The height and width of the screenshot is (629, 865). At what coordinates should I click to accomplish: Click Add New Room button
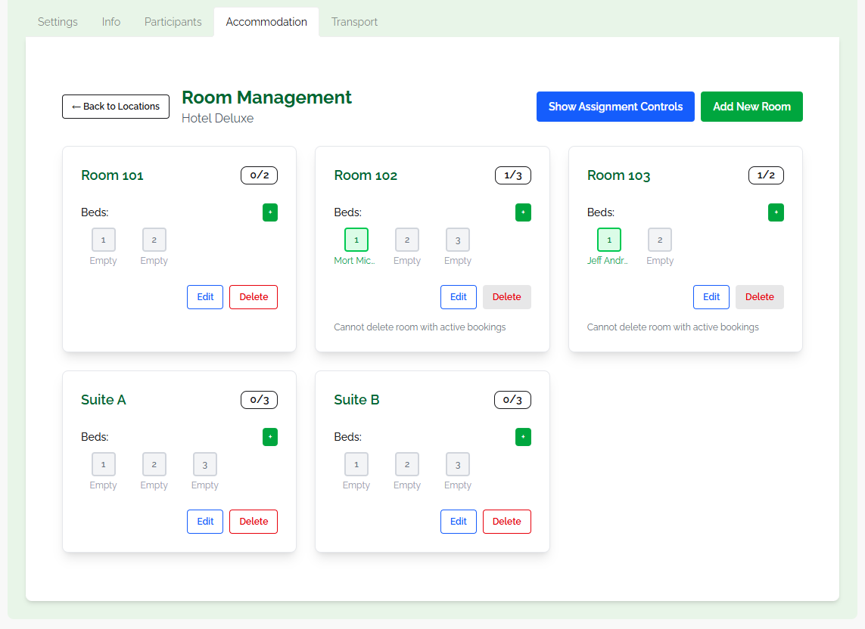pyautogui.click(x=751, y=107)
